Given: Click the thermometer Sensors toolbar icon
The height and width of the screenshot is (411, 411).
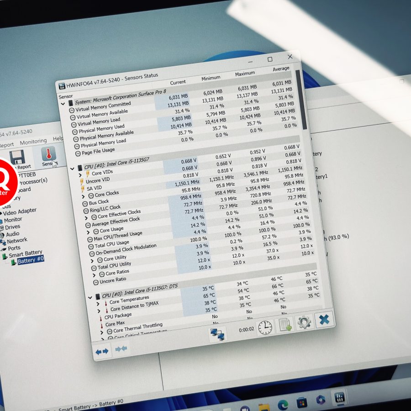Looking at the screenshot, I should (x=48, y=153).
